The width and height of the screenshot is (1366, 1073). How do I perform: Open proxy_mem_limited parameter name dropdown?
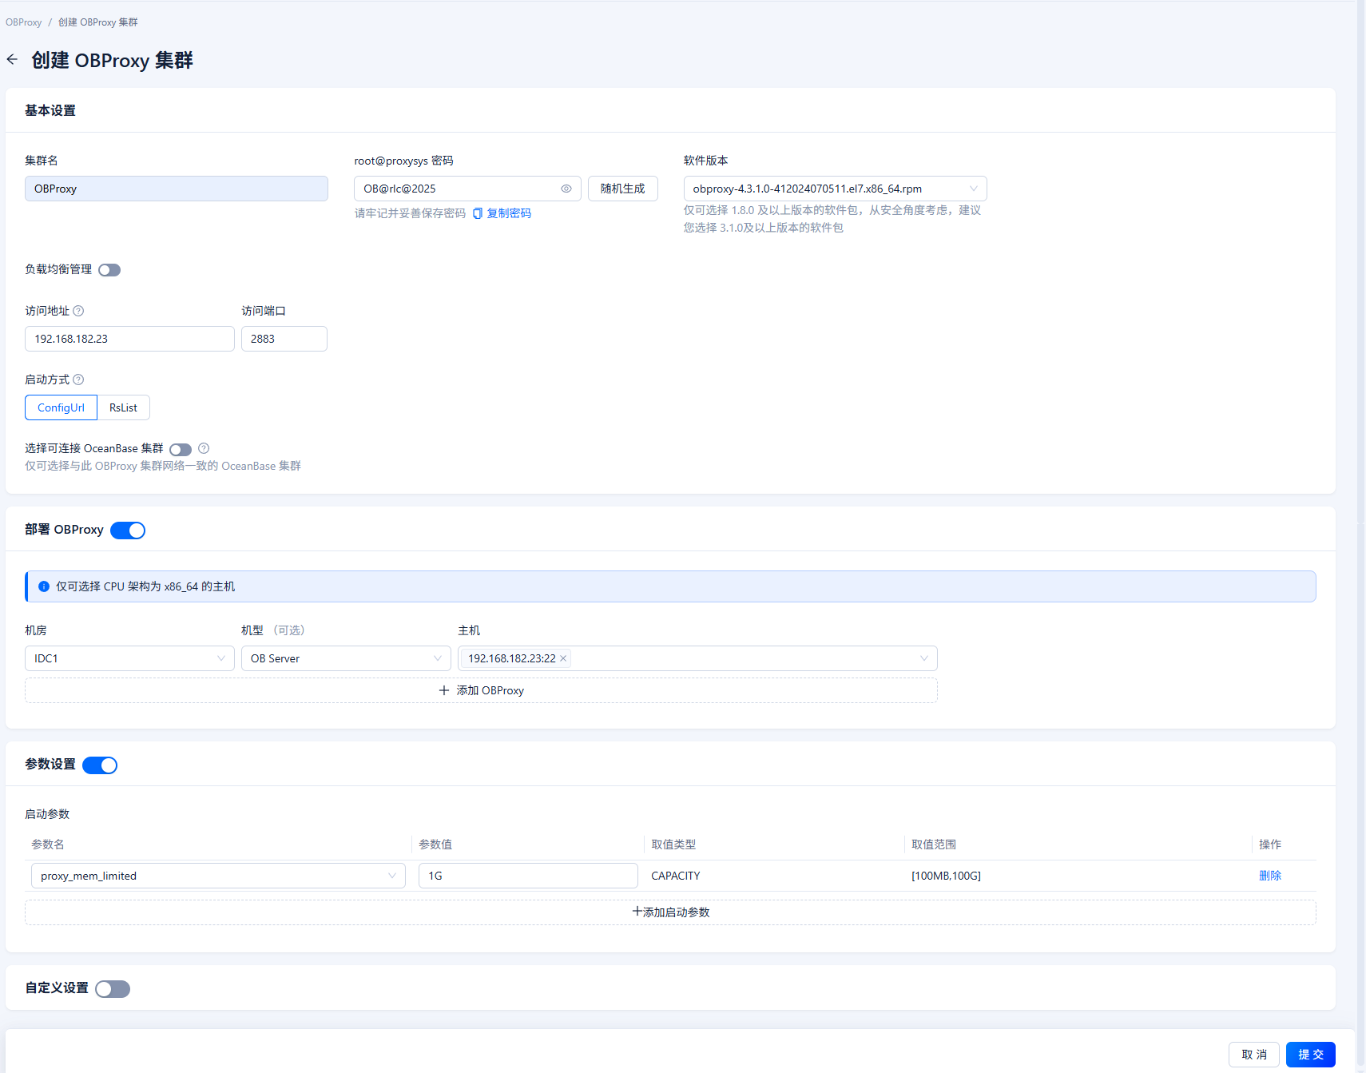(x=218, y=876)
